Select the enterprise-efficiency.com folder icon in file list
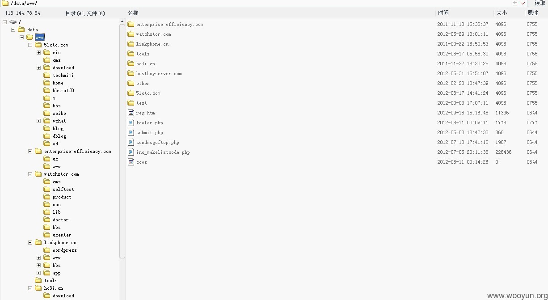Viewport: 548px width, 300px height. (131, 24)
